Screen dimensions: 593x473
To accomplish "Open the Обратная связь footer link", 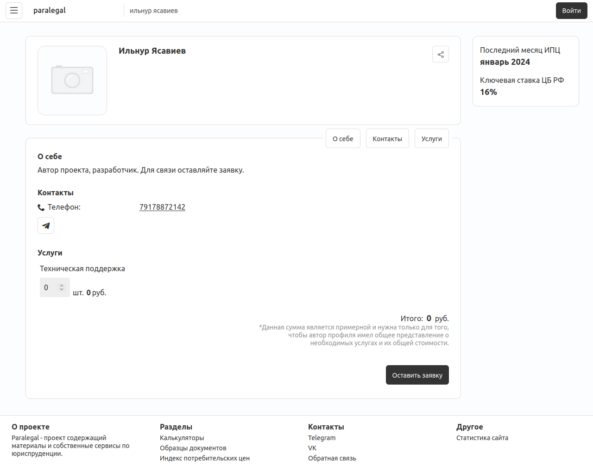I will [x=332, y=458].
